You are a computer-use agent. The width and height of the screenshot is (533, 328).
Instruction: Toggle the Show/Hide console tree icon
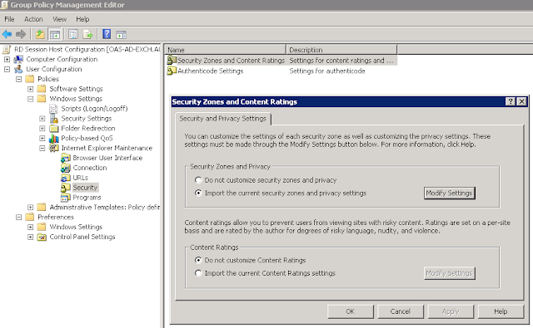54,34
